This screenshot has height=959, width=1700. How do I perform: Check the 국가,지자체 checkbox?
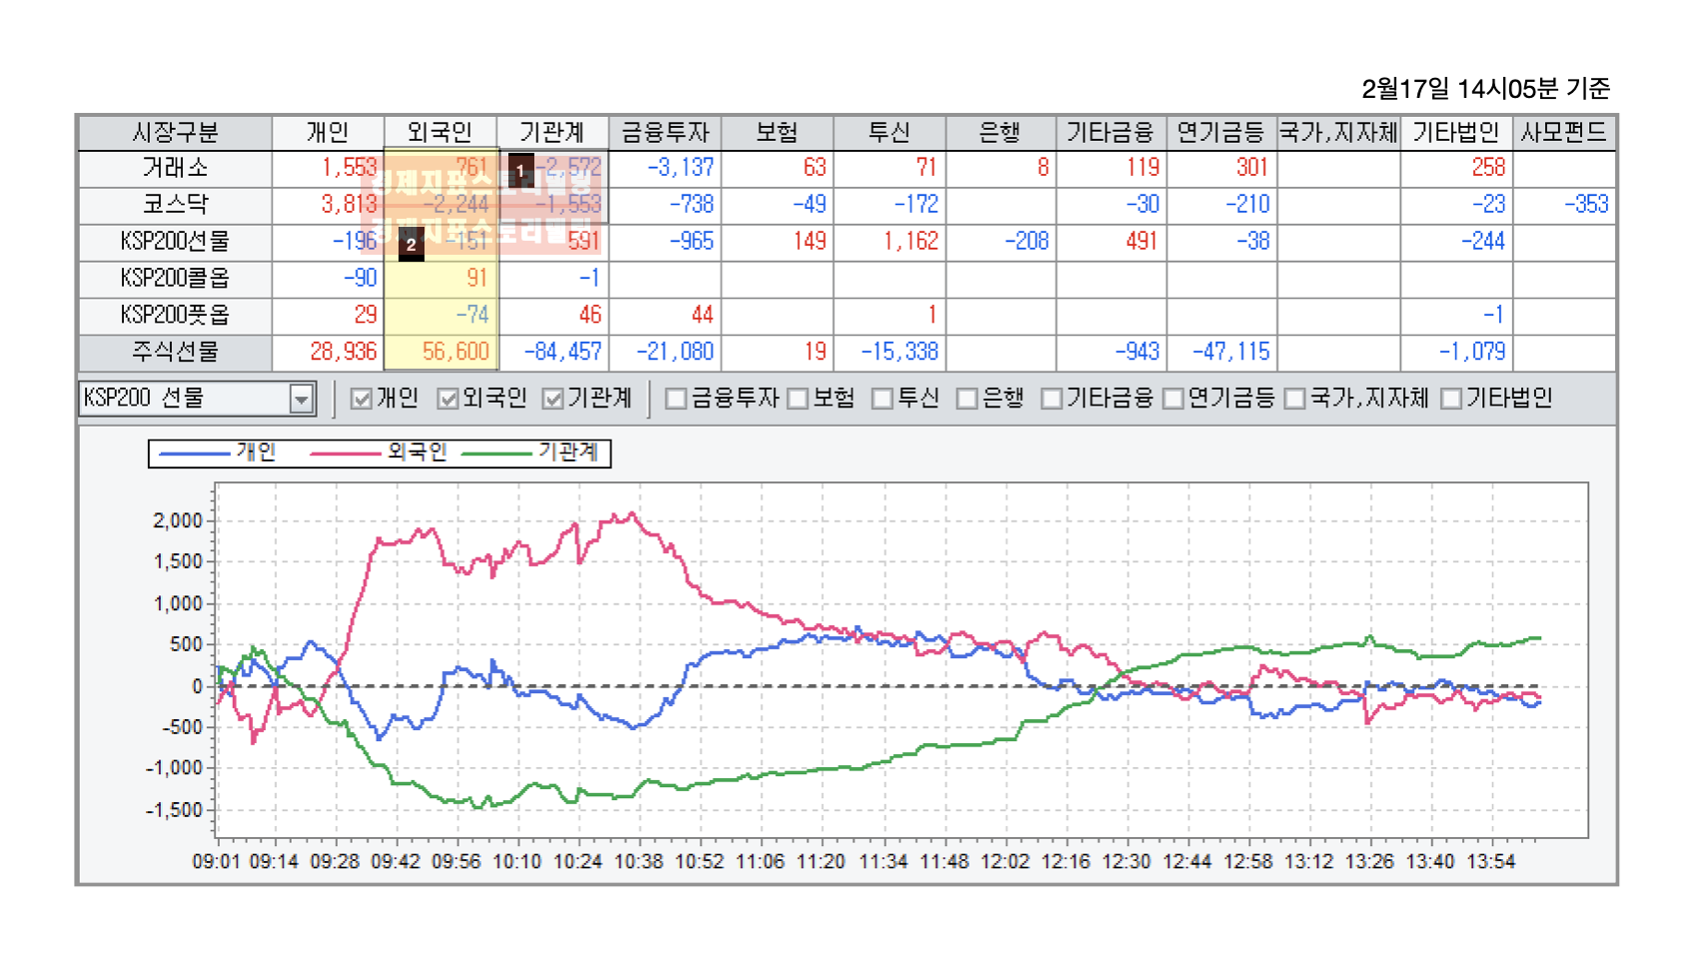click(1294, 398)
